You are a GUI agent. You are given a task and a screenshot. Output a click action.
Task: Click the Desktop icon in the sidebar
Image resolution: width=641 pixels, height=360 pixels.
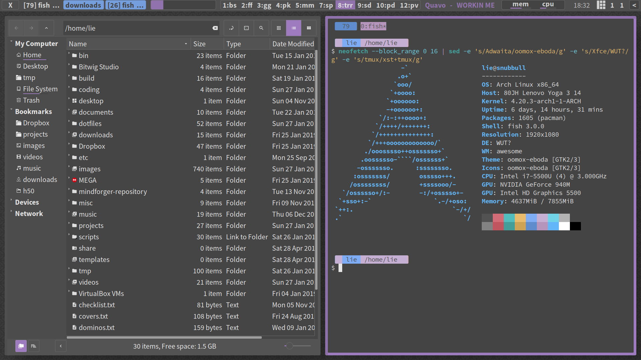pyautogui.click(x=19, y=66)
